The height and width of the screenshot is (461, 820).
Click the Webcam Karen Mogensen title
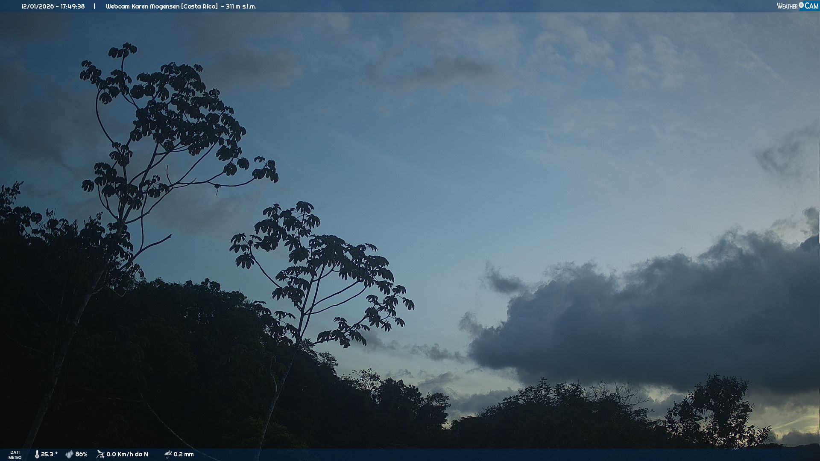tap(143, 6)
